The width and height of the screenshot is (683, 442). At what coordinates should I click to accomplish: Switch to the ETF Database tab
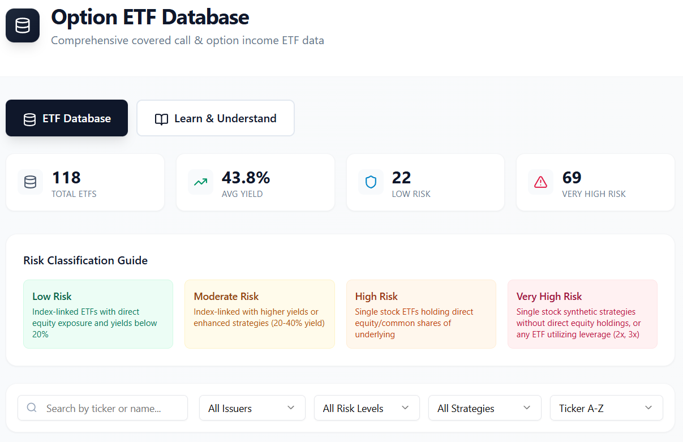coord(67,118)
